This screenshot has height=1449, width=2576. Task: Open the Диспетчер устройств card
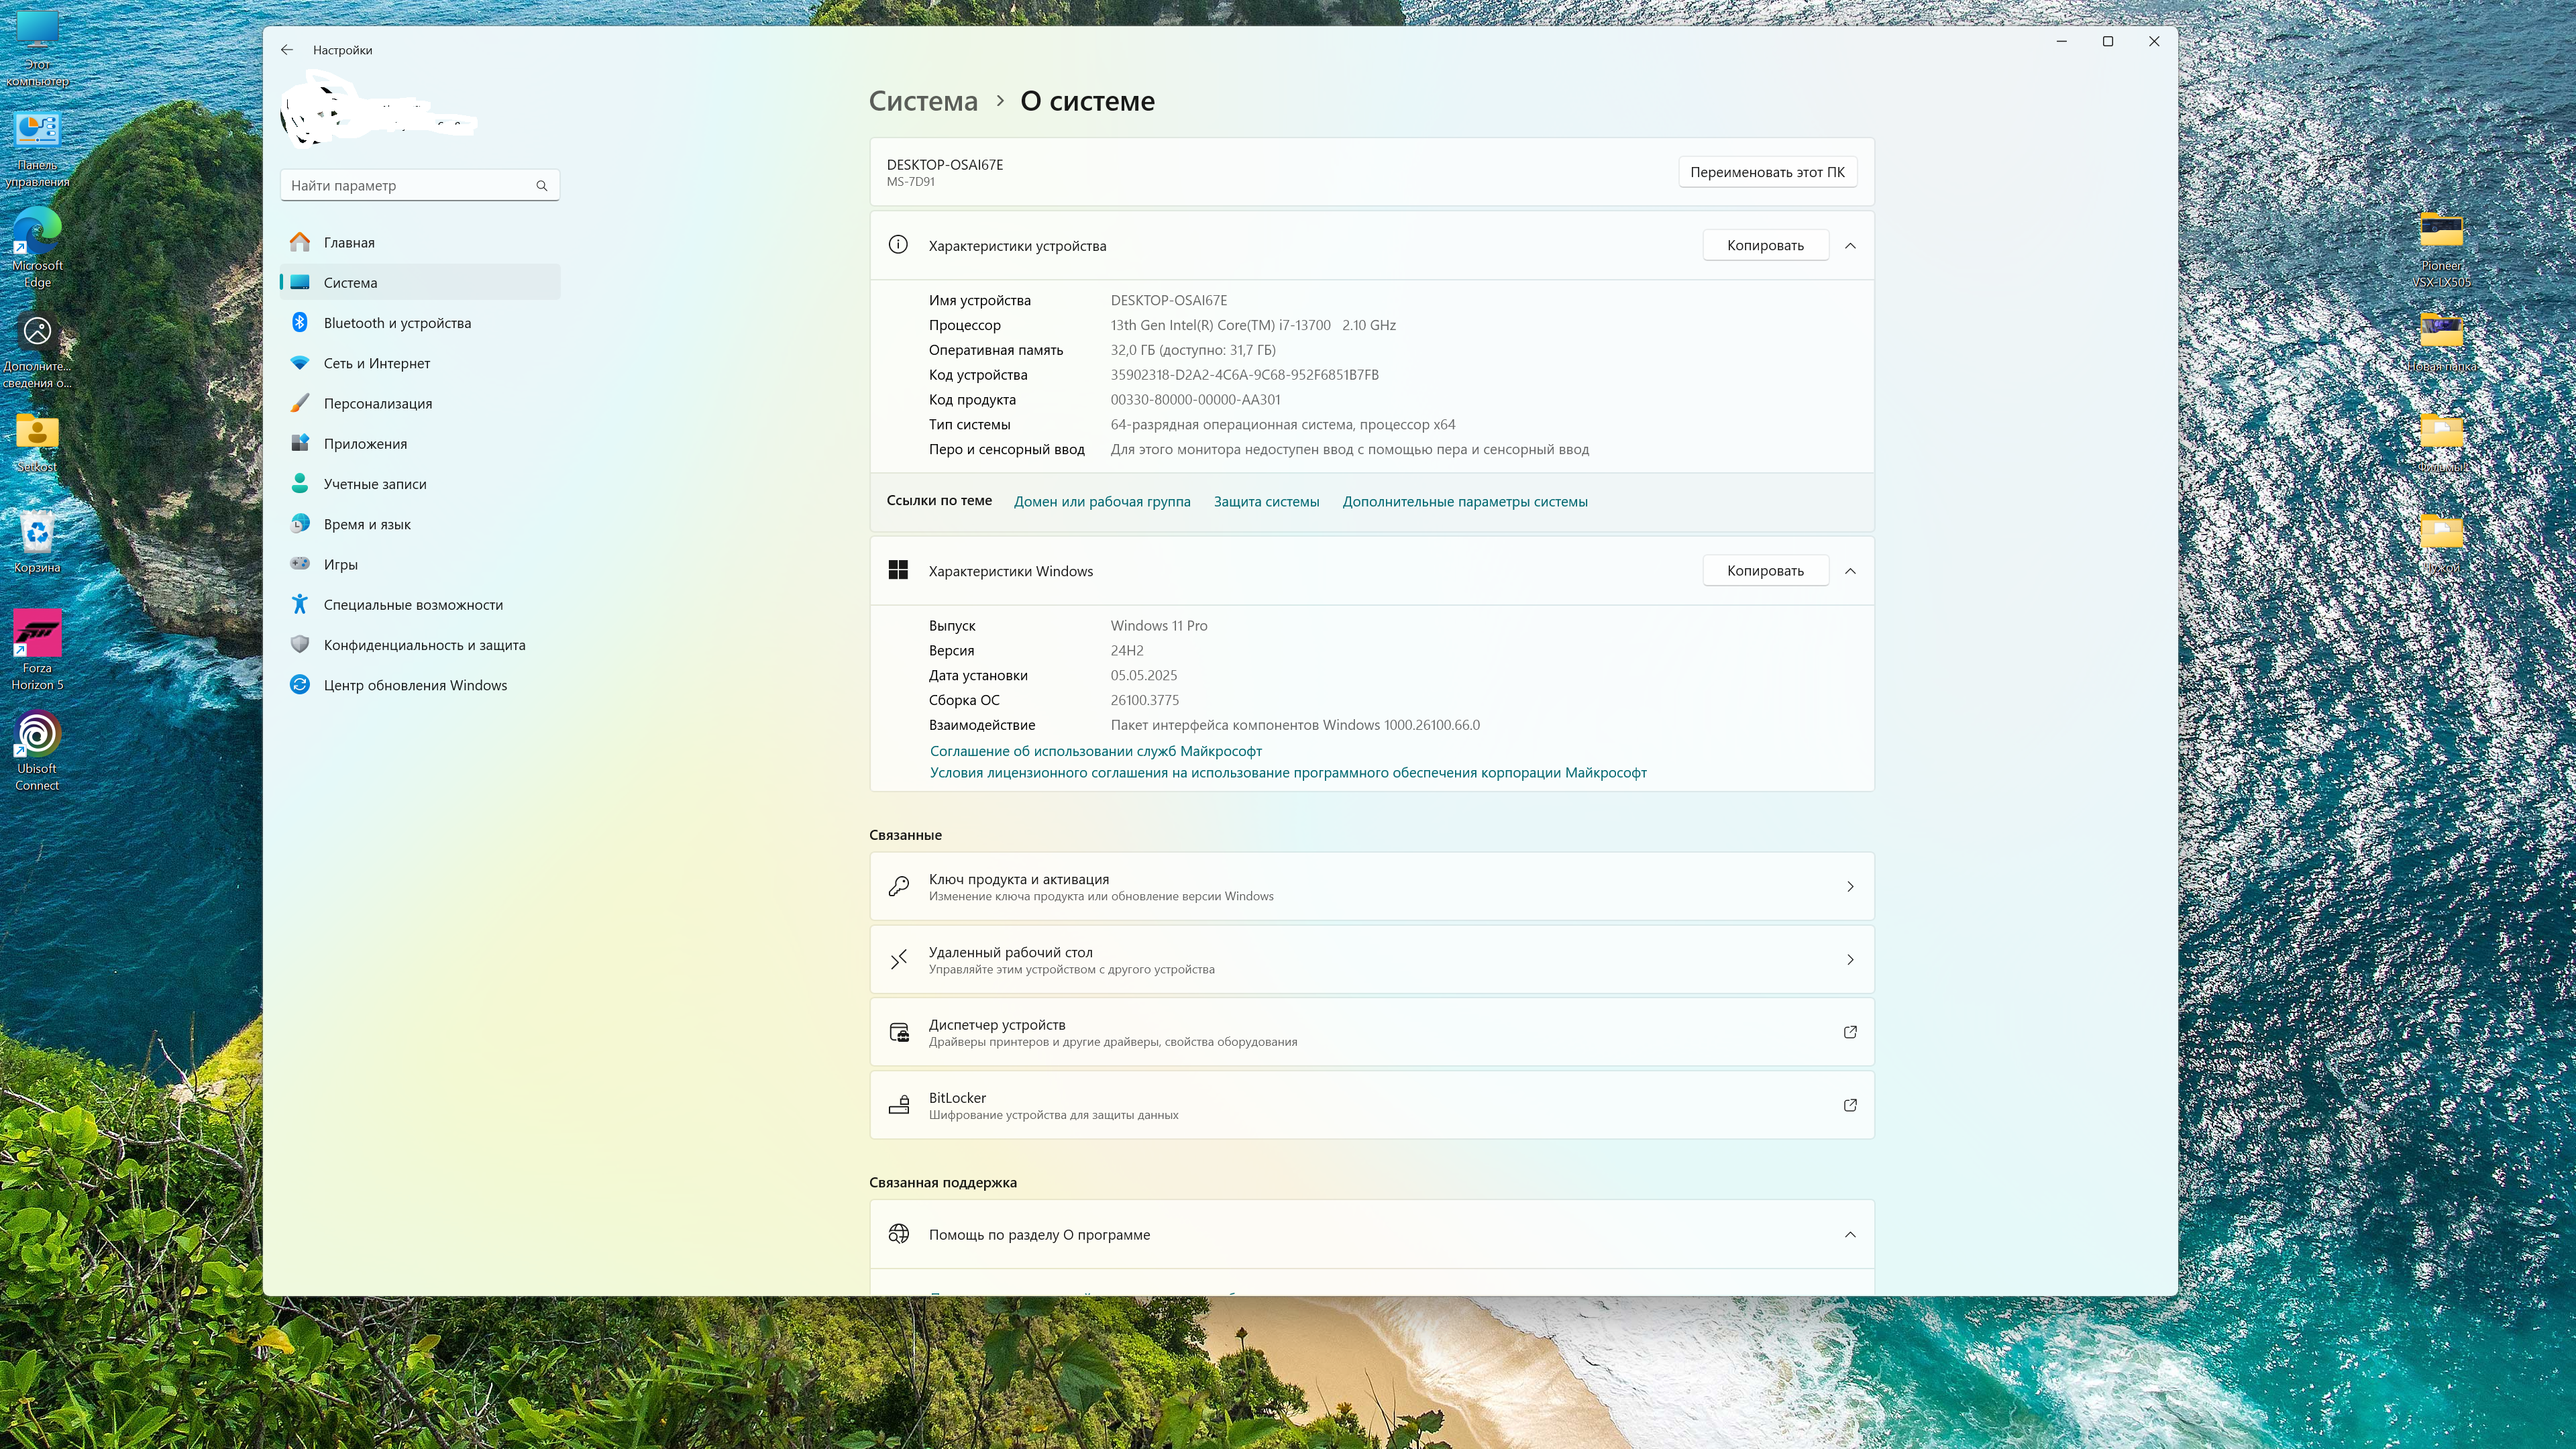coord(1372,1032)
